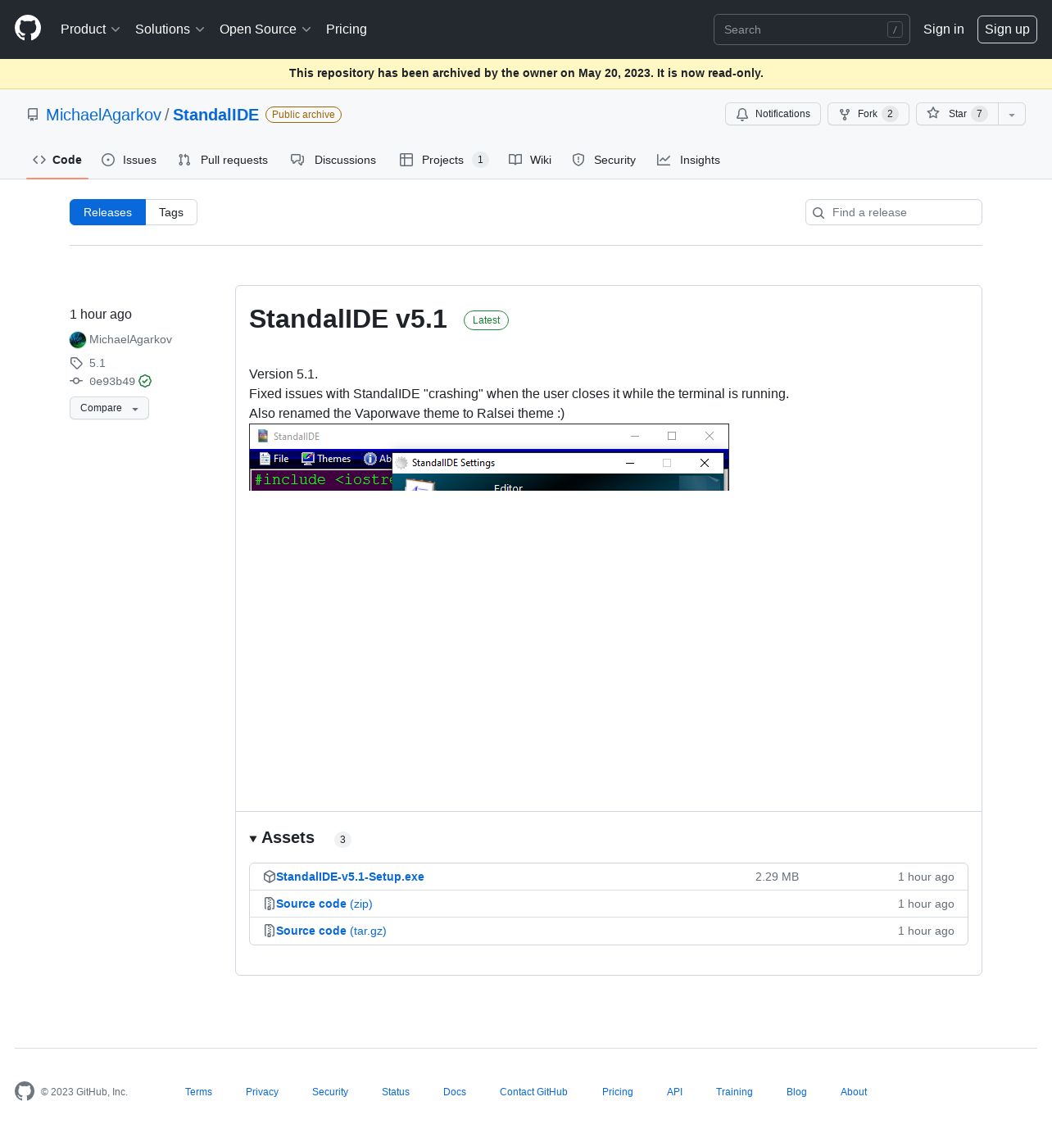Click the green verified check icon

coord(145,381)
